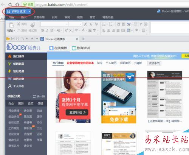Expand the 粘贴 paste options arrow
The image size is (189, 155).
(x=14, y=30)
